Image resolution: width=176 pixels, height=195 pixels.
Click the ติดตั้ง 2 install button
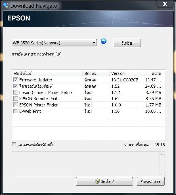104,181
